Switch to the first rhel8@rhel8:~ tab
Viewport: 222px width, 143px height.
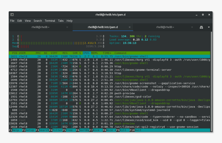(x=41, y=27)
